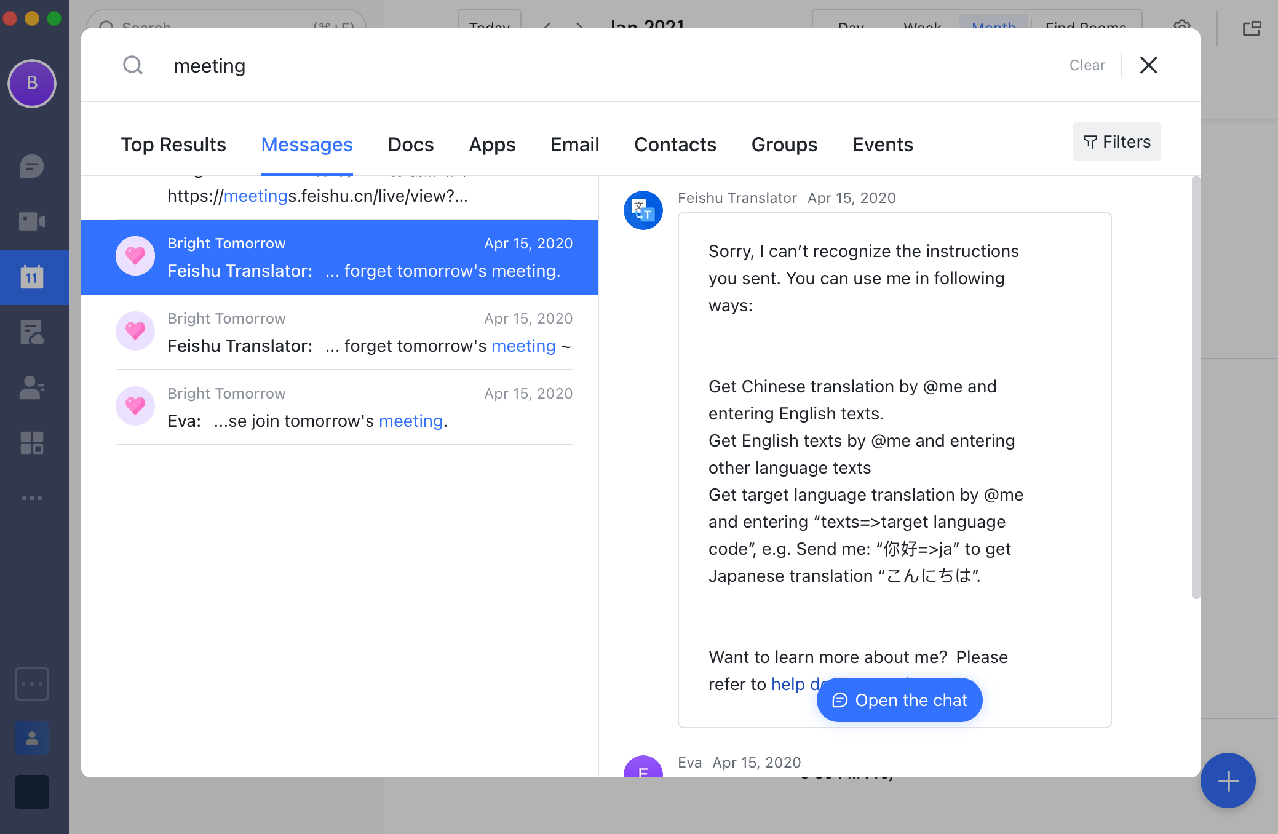Select result 'forget tomorrow's meeting.' highlighted row

(339, 258)
